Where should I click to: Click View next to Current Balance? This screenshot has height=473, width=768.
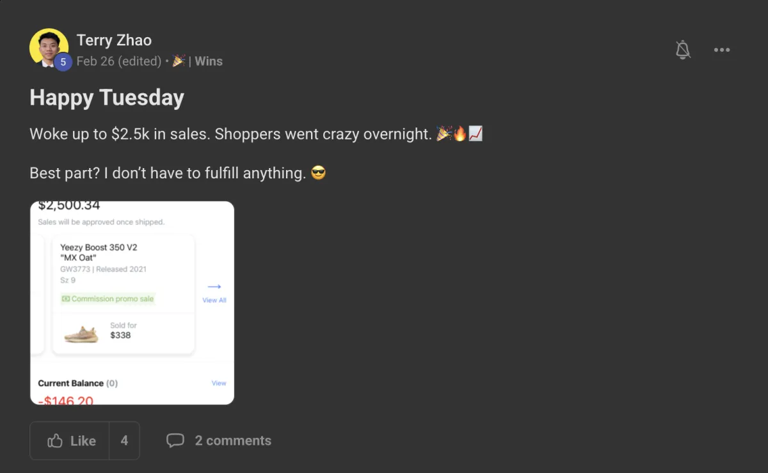click(219, 383)
